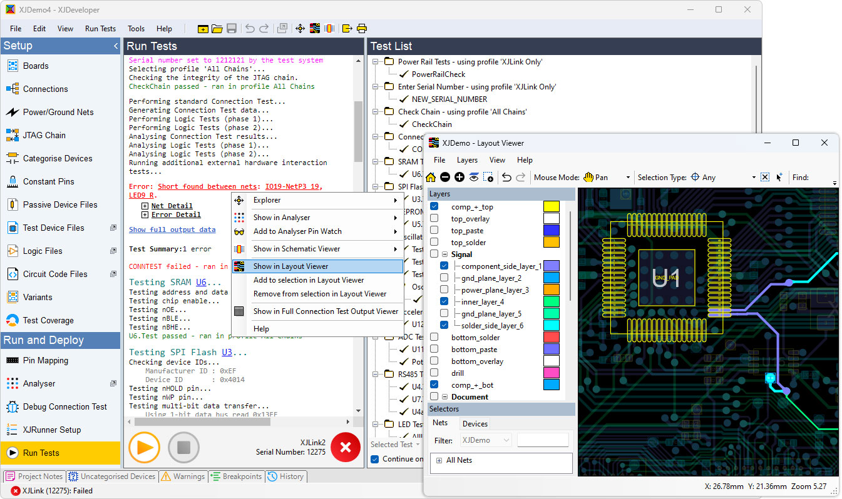
Task: Enable the top_solder layer checkbox
Action: pyautogui.click(x=434, y=242)
